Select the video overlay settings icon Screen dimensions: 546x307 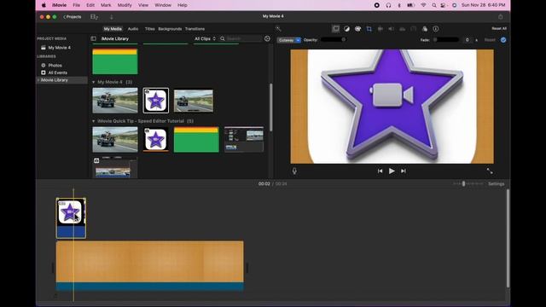(x=335, y=29)
